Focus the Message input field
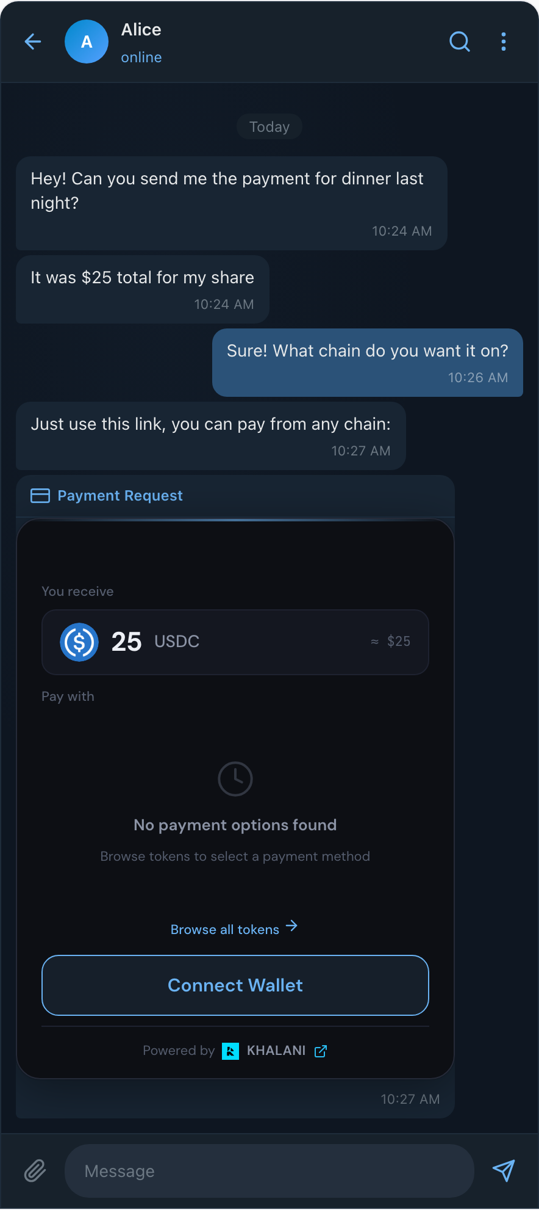The image size is (539, 1210). pyautogui.click(x=268, y=1170)
